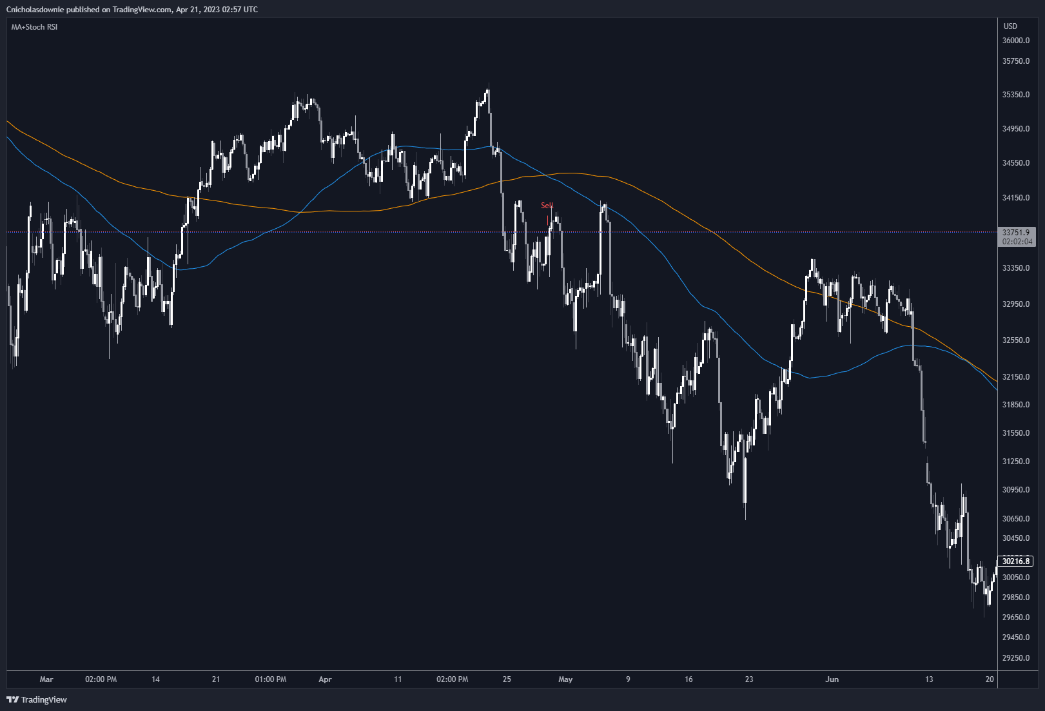This screenshot has height=711, width=1045.
Task: Click the blue dotted horizontal price line
Action: [501, 232]
